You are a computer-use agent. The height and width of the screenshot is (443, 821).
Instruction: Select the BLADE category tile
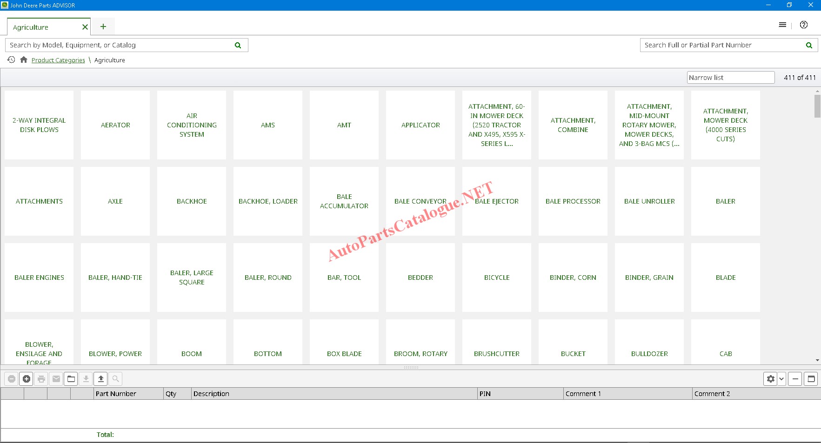pos(726,278)
